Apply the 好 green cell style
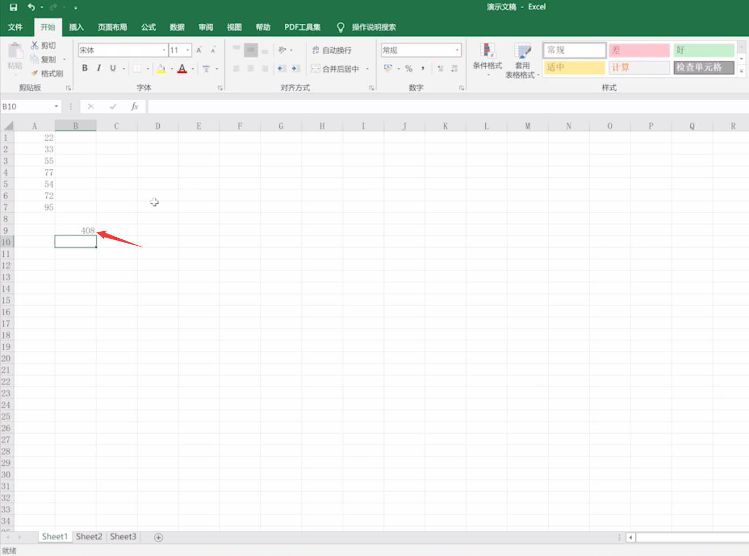Image resolution: width=749 pixels, height=556 pixels. point(704,50)
